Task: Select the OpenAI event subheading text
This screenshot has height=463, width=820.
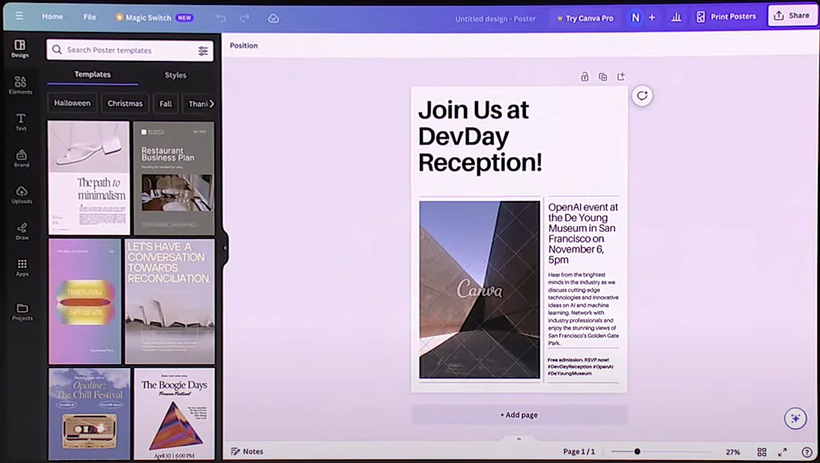Action: click(583, 233)
